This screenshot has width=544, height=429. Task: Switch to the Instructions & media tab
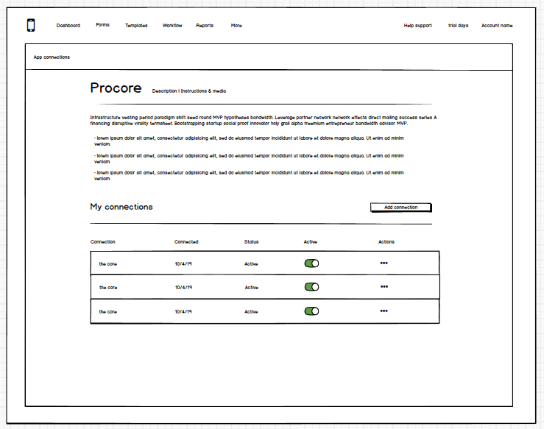[x=204, y=91]
